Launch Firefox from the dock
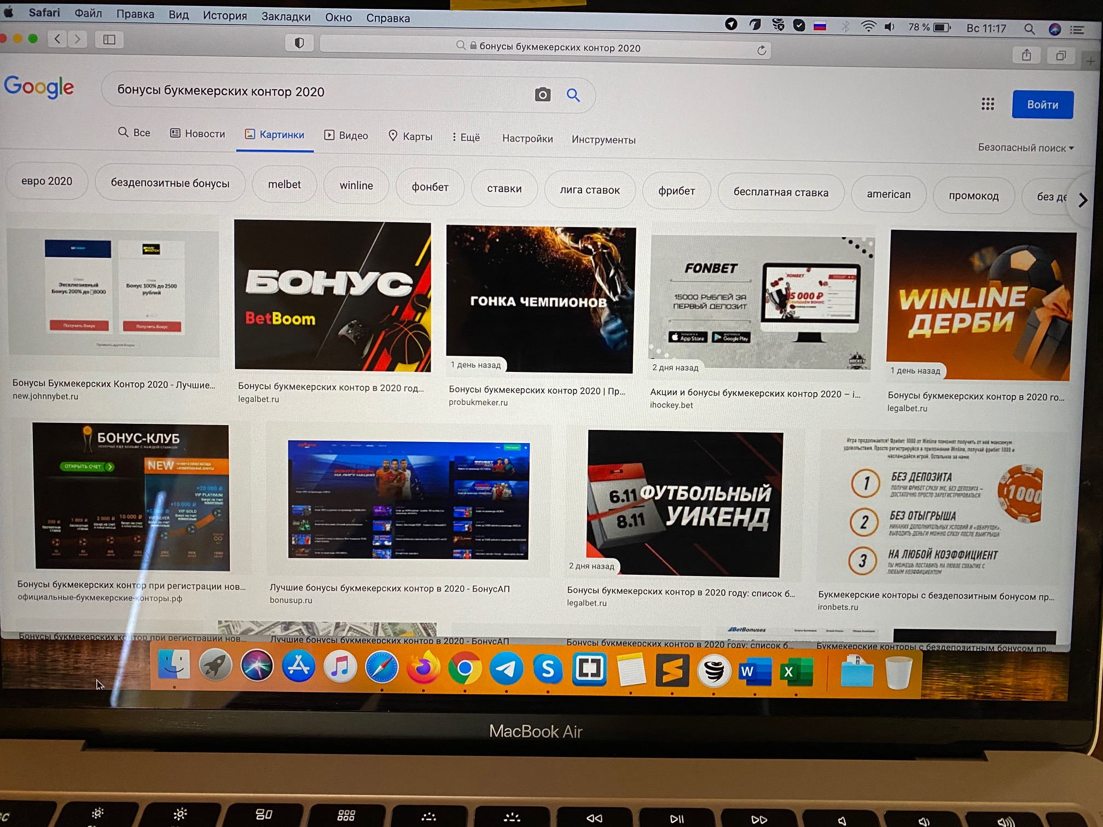The height and width of the screenshot is (827, 1103). (x=423, y=668)
